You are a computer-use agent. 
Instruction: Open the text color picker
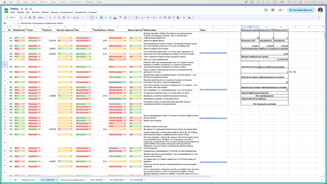tap(115, 18)
